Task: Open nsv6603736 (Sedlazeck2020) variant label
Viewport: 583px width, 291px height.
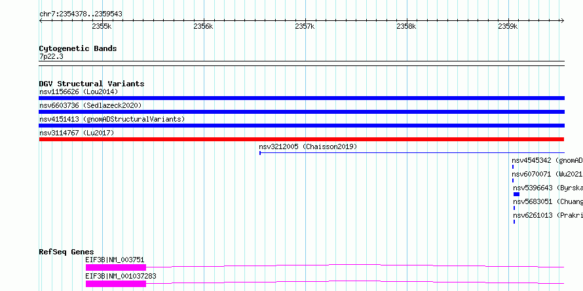Action: click(x=90, y=105)
